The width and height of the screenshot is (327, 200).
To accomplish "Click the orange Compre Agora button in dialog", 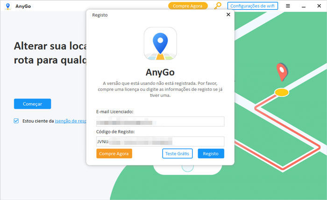I will (x=114, y=153).
